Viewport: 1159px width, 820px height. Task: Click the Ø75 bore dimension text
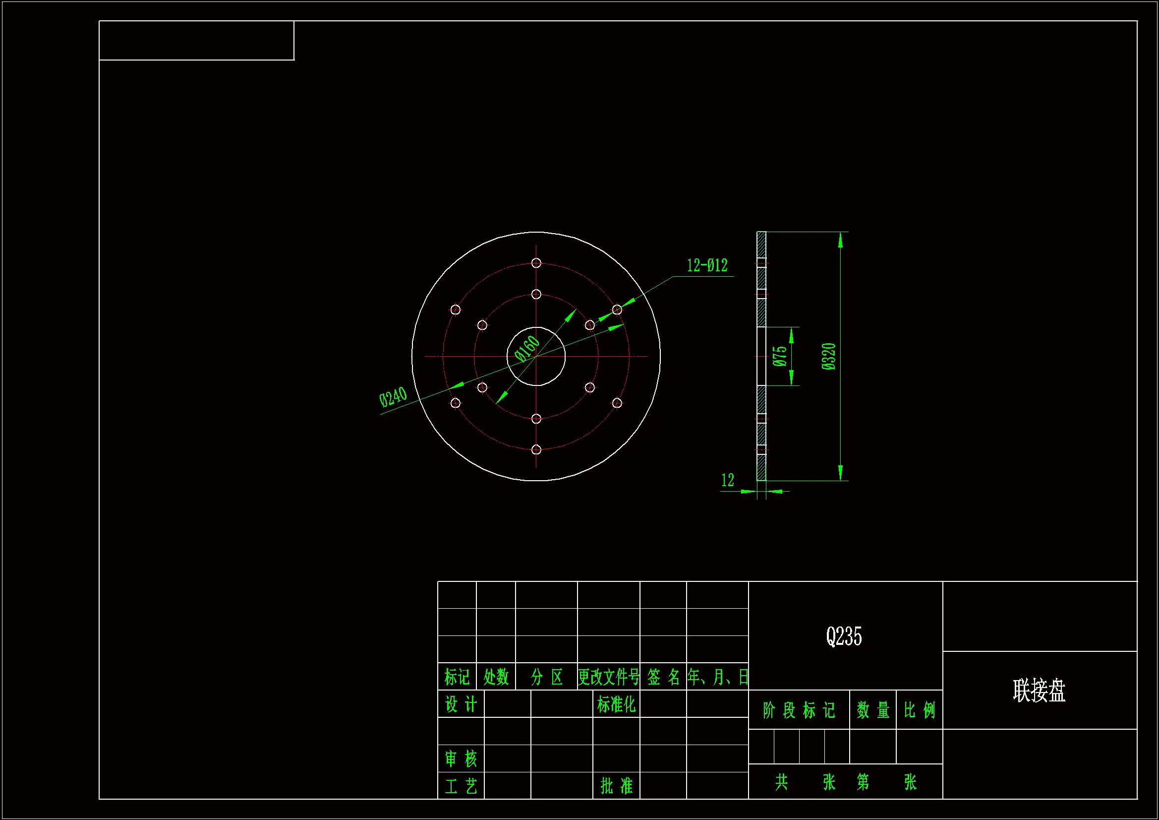[780, 356]
